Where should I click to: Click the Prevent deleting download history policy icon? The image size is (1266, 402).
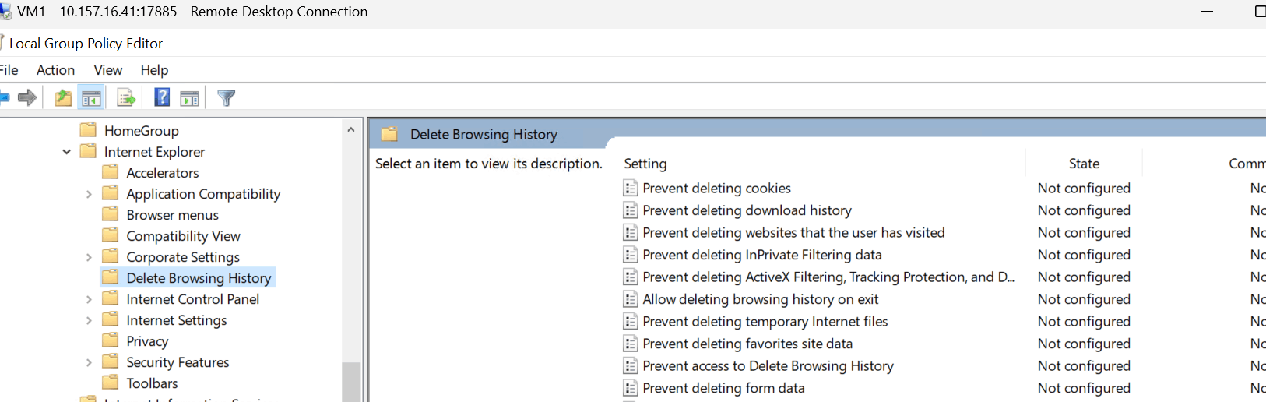click(631, 210)
